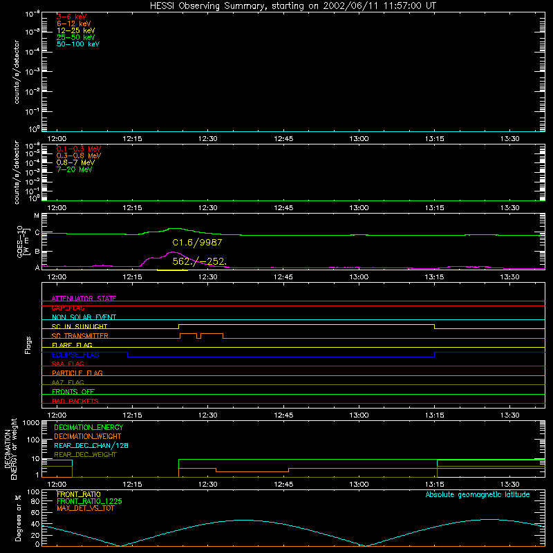Click the 0.1-0.3 MeV legend entry
Image resolution: width=553 pixels, height=553 pixels.
[x=79, y=149]
